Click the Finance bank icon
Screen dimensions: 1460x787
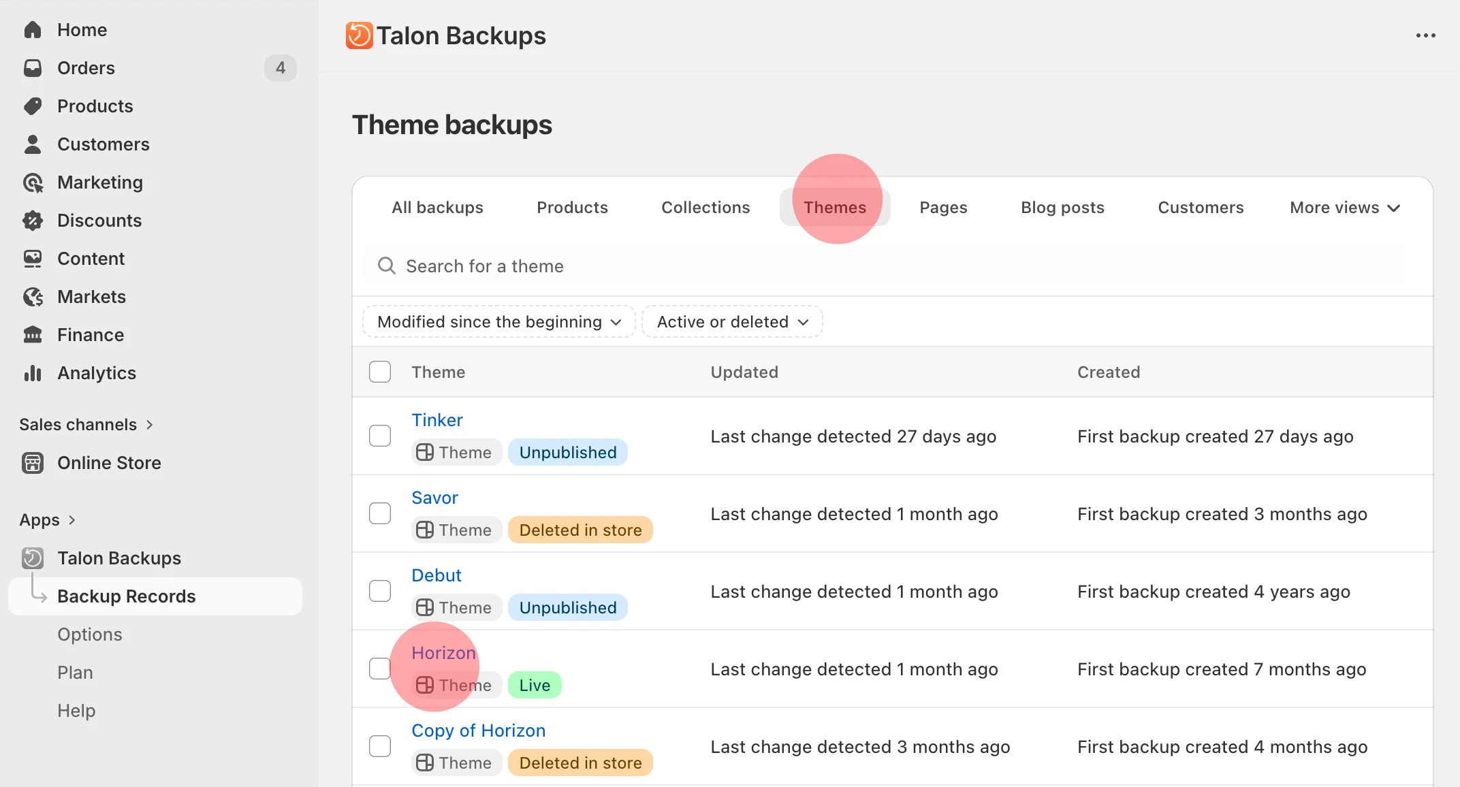(33, 335)
